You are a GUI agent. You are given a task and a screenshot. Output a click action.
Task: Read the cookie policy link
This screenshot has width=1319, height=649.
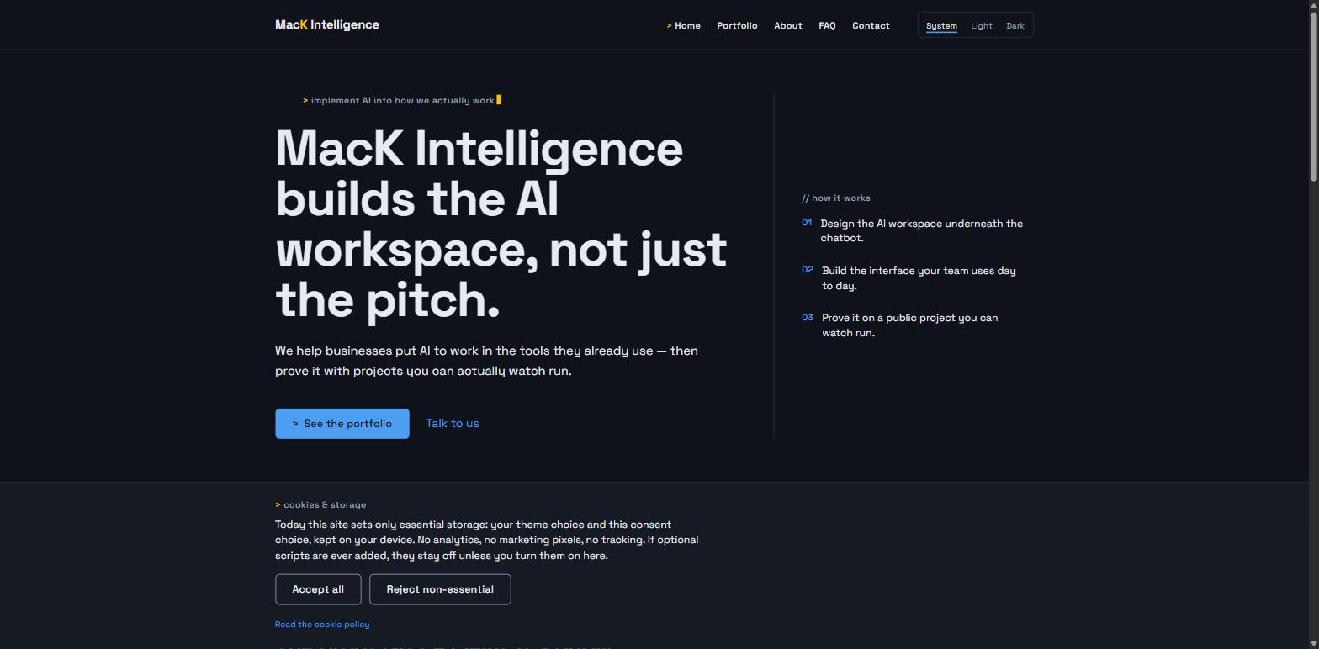point(322,625)
